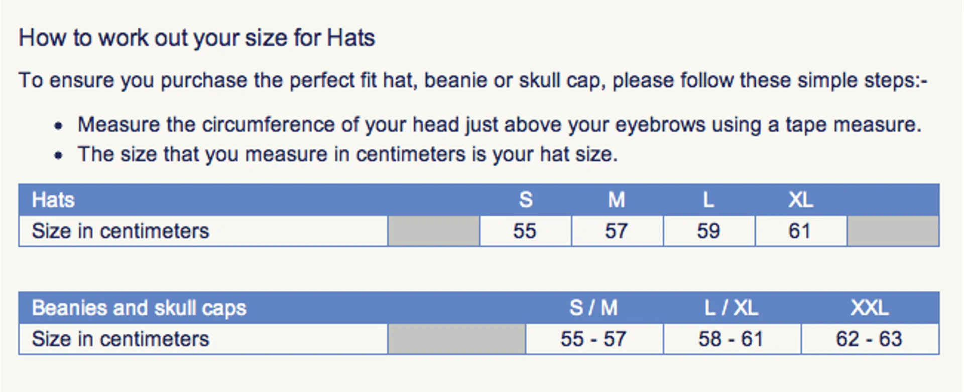Click the 'How to work out your size for Hats' heading
The image size is (964, 392).
[x=197, y=38]
